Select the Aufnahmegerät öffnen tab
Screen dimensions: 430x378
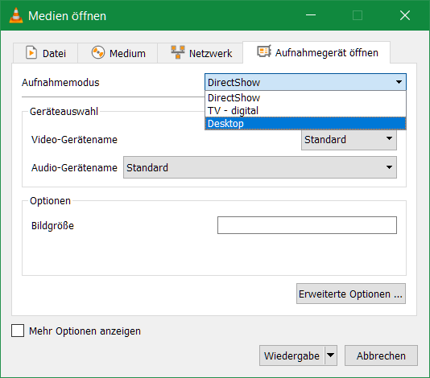(x=316, y=52)
